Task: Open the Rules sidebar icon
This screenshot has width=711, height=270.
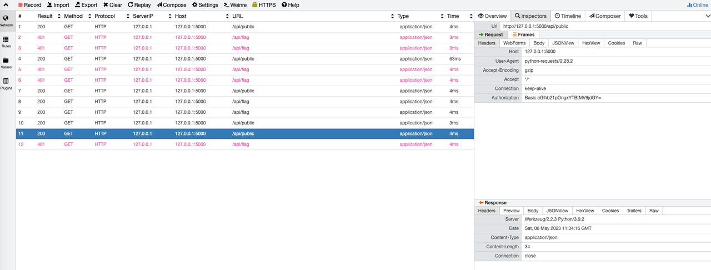Action: pyautogui.click(x=6, y=42)
